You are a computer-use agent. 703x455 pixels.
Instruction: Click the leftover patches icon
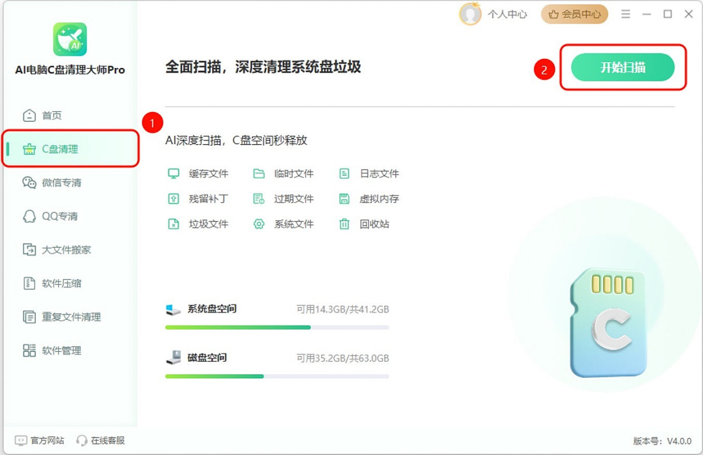tap(173, 199)
